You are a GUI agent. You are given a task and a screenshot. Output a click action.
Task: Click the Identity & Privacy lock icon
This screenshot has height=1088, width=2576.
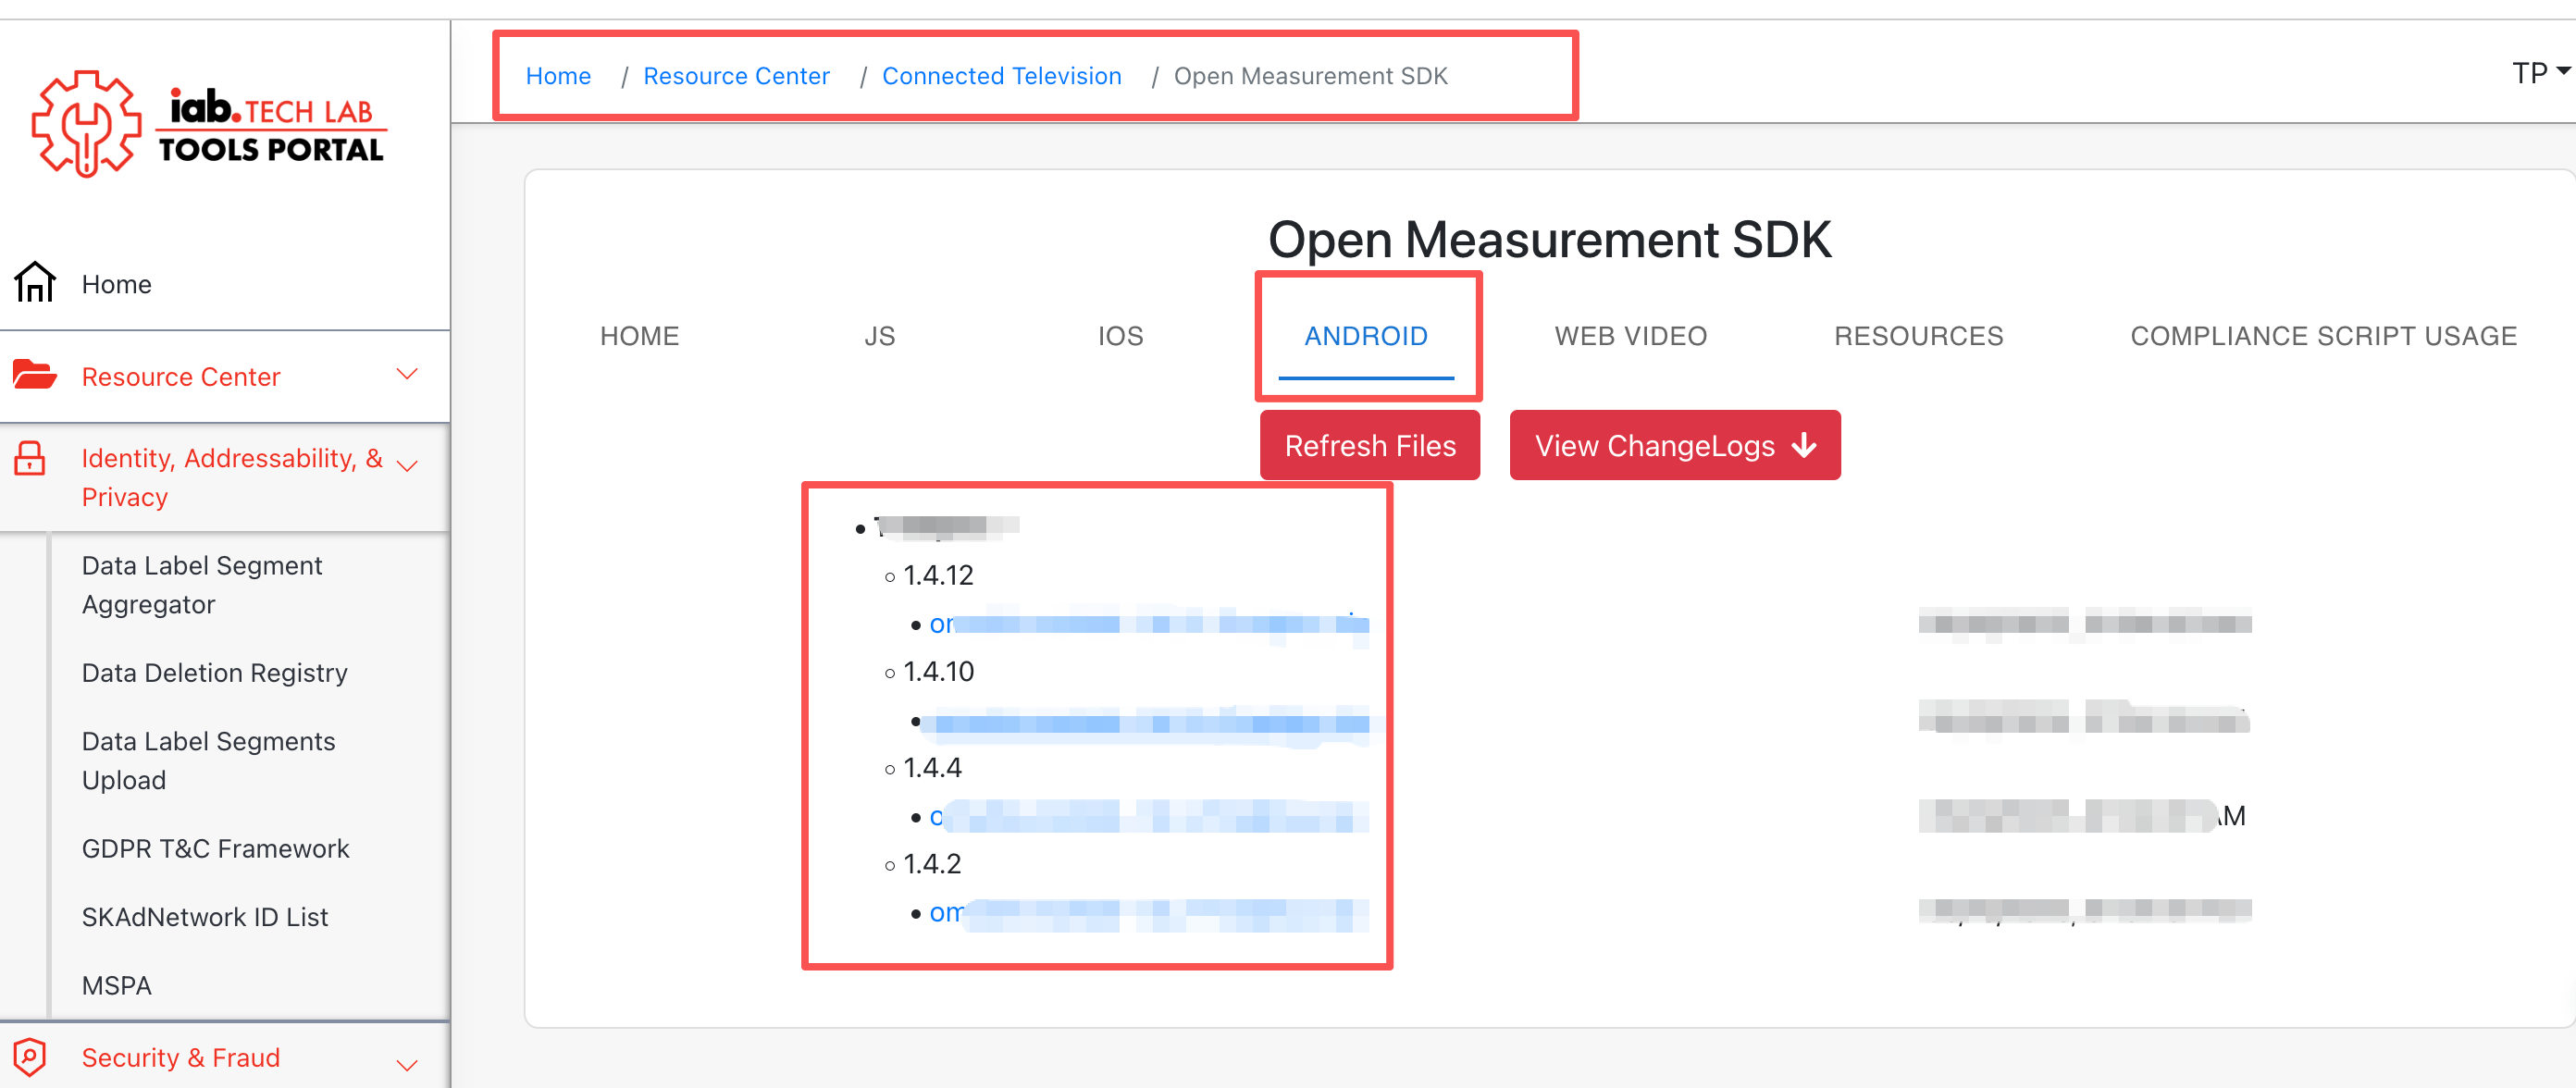click(30, 459)
